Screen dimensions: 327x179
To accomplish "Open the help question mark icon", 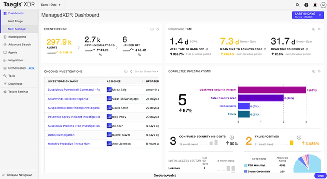I will click(306, 5).
